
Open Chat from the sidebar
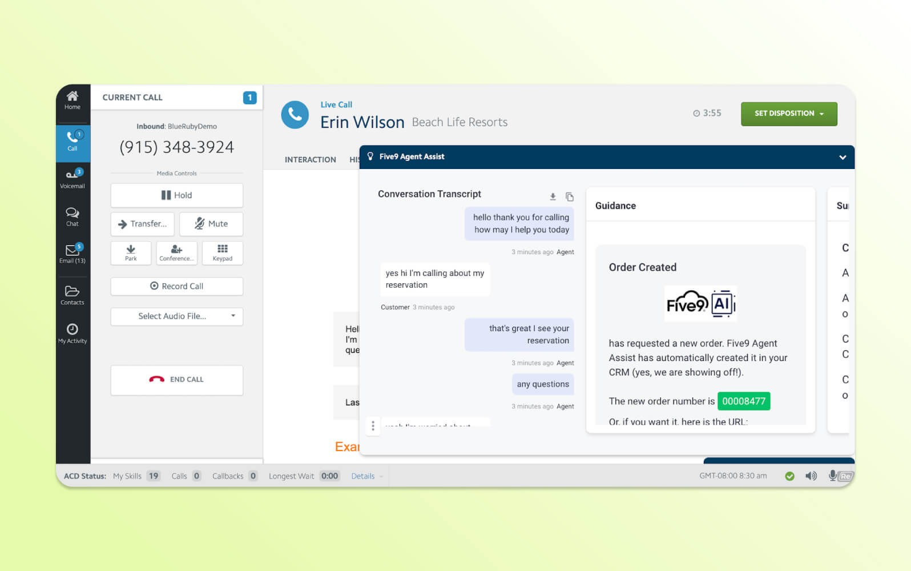coord(72,217)
